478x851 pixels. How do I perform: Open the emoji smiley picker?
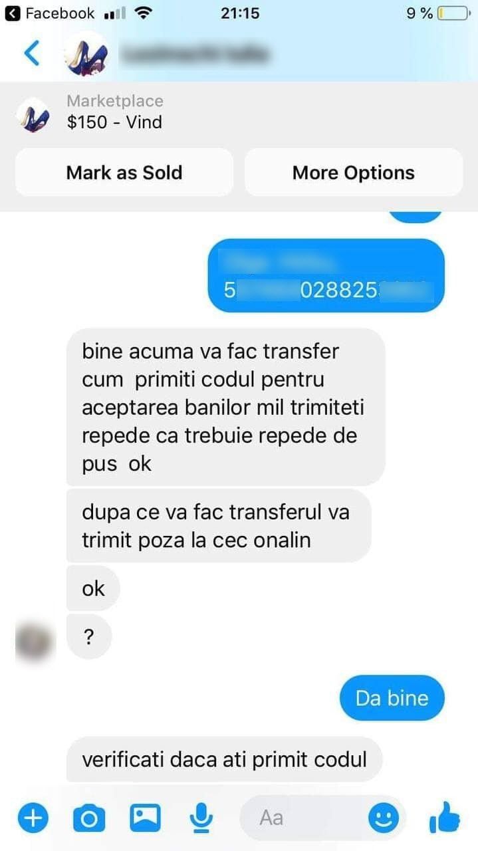384,818
